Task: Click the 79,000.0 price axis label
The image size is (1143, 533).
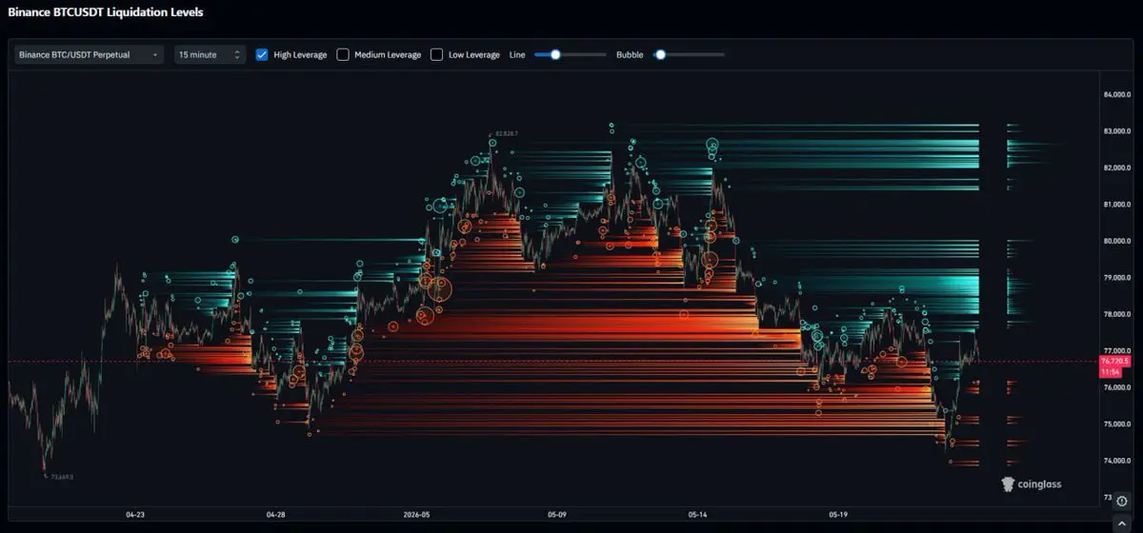Action: [x=1115, y=278]
